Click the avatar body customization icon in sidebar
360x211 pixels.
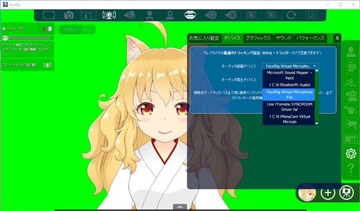[351, 67]
